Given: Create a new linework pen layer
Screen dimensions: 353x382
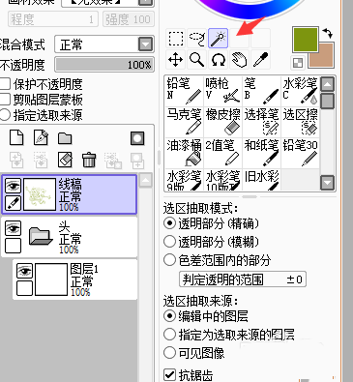Looking at the screenshot, I should pos(41,137).
